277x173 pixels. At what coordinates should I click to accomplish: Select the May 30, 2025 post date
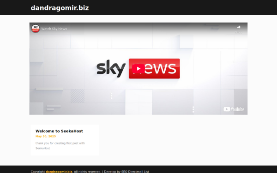pyautogui.click(x=46, y=136)
